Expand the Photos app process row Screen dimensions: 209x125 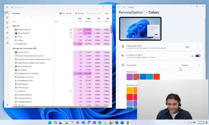(x=13, y=37)
